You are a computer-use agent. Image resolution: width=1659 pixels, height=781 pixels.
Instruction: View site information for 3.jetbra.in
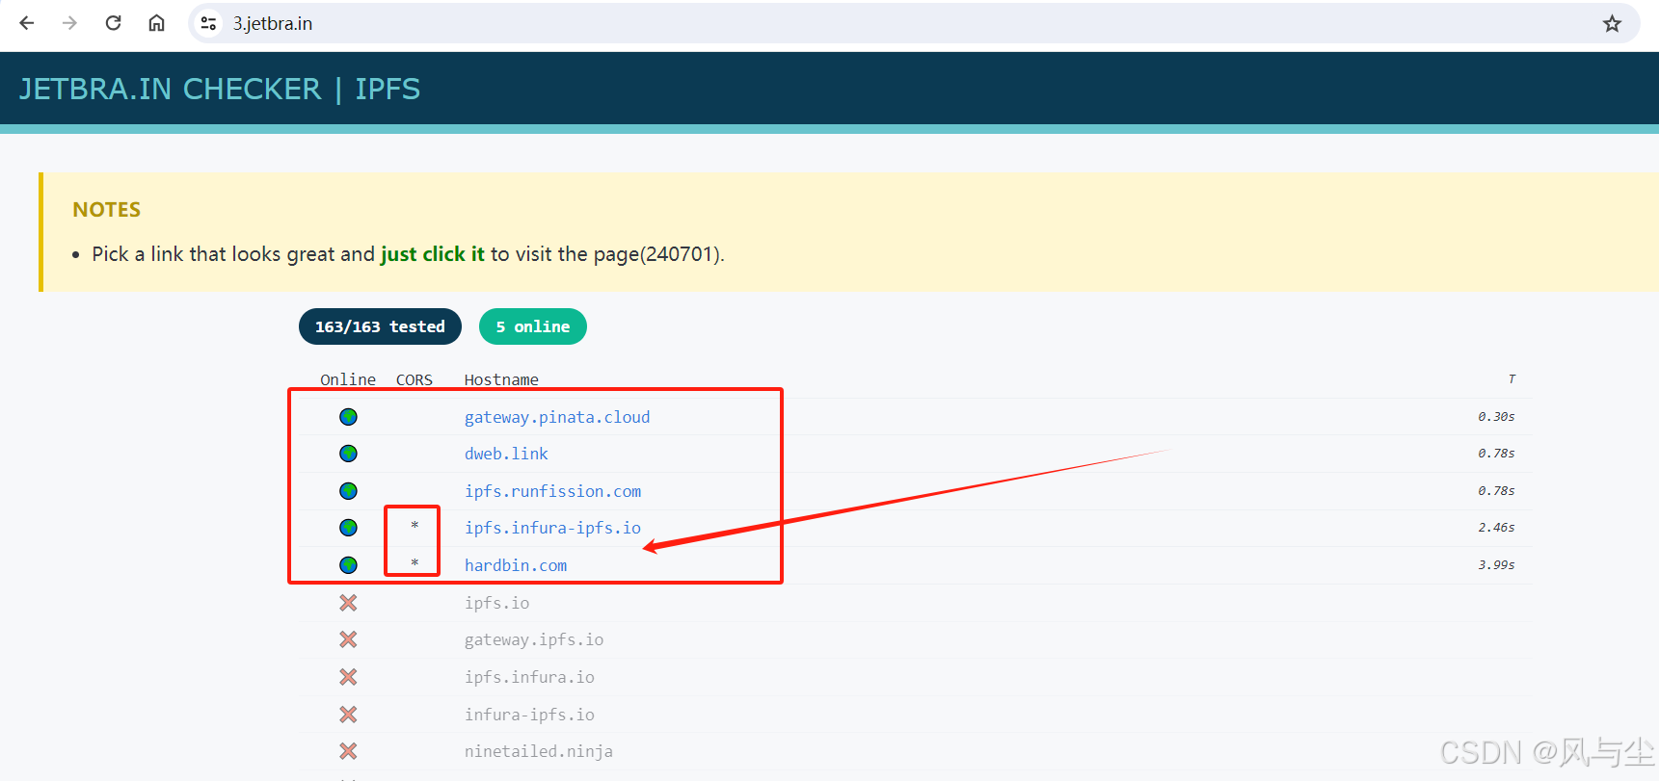coord(208,23)
